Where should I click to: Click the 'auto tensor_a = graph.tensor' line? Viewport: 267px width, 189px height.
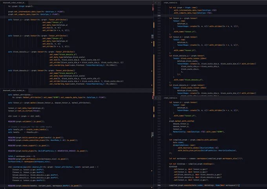pyautogui.click(x=38, y=20)
